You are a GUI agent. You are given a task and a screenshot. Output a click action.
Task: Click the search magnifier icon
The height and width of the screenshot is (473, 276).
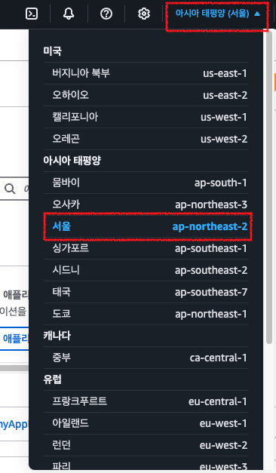(10, 189)
